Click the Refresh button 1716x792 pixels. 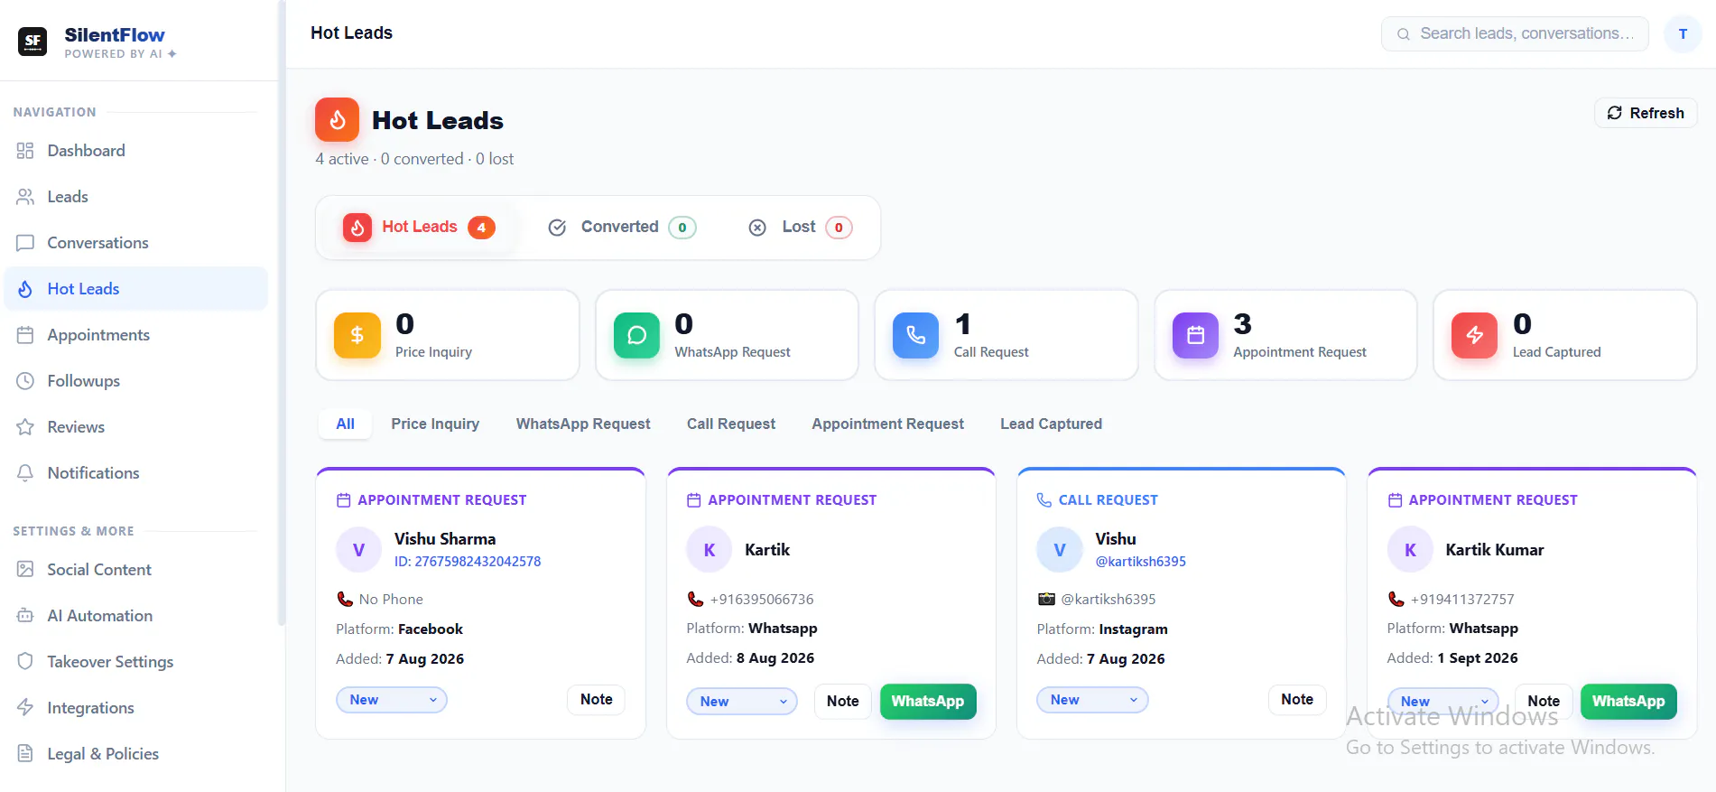(x=1646, y=113)
